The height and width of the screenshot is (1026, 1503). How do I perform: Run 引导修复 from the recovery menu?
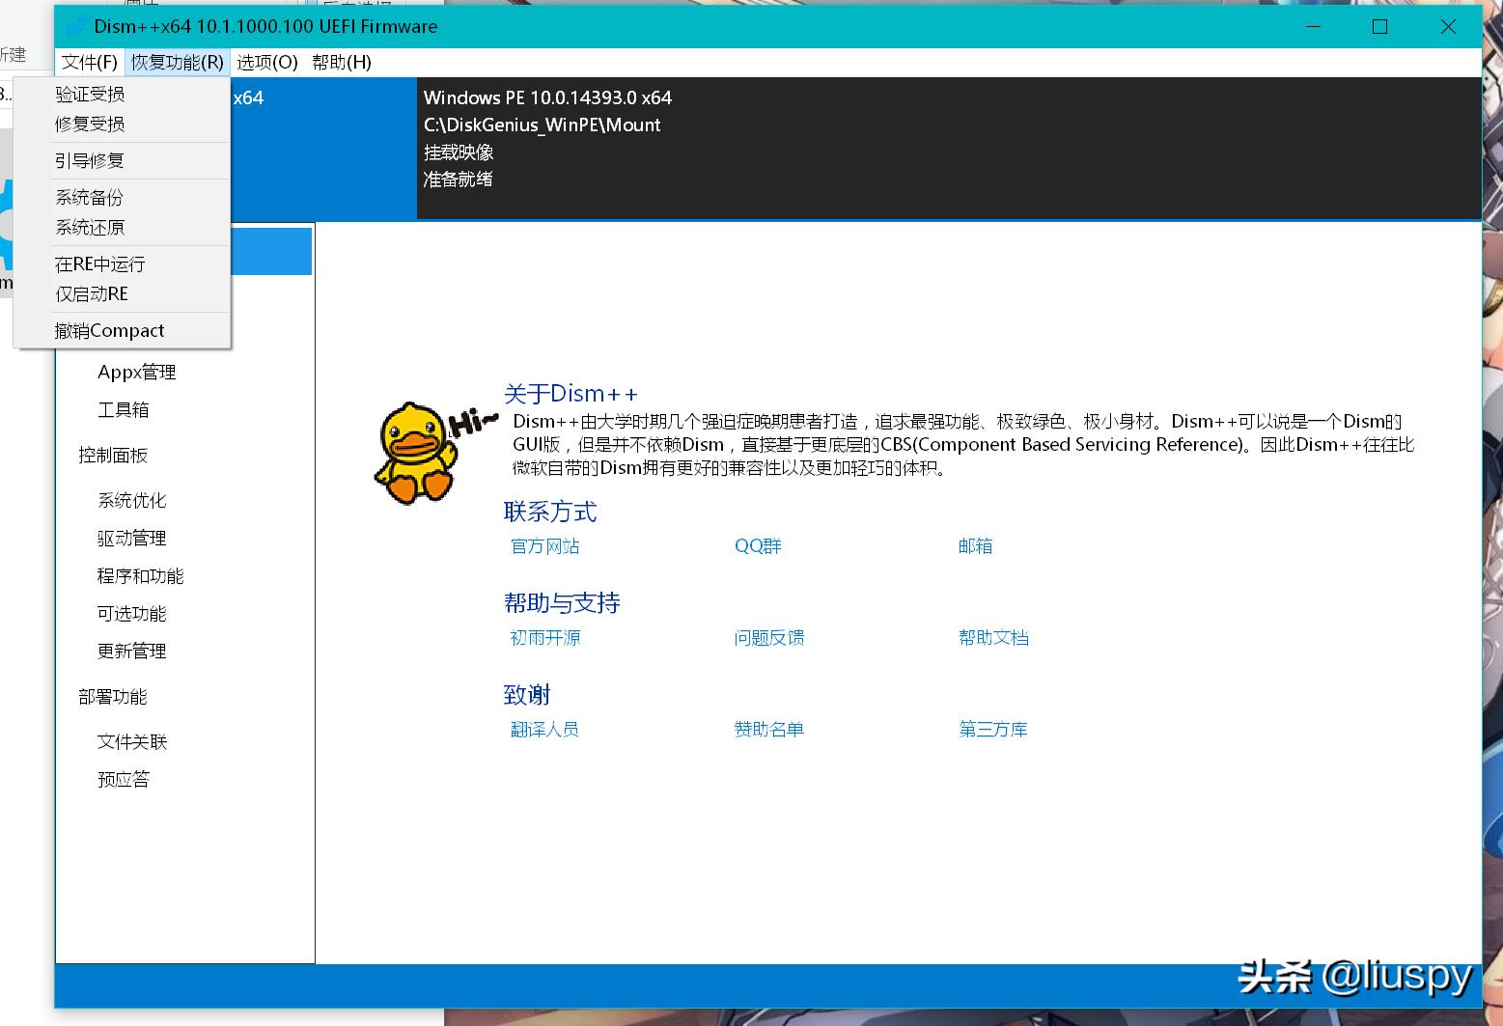[x=89, y=160]
